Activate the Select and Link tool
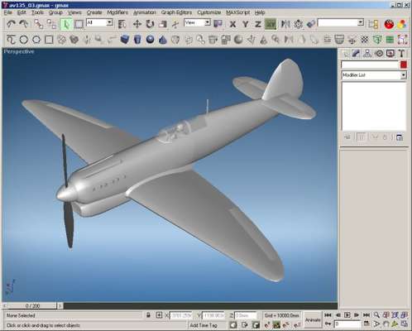The height and width of the screenshot is (331, 412). 39,24
